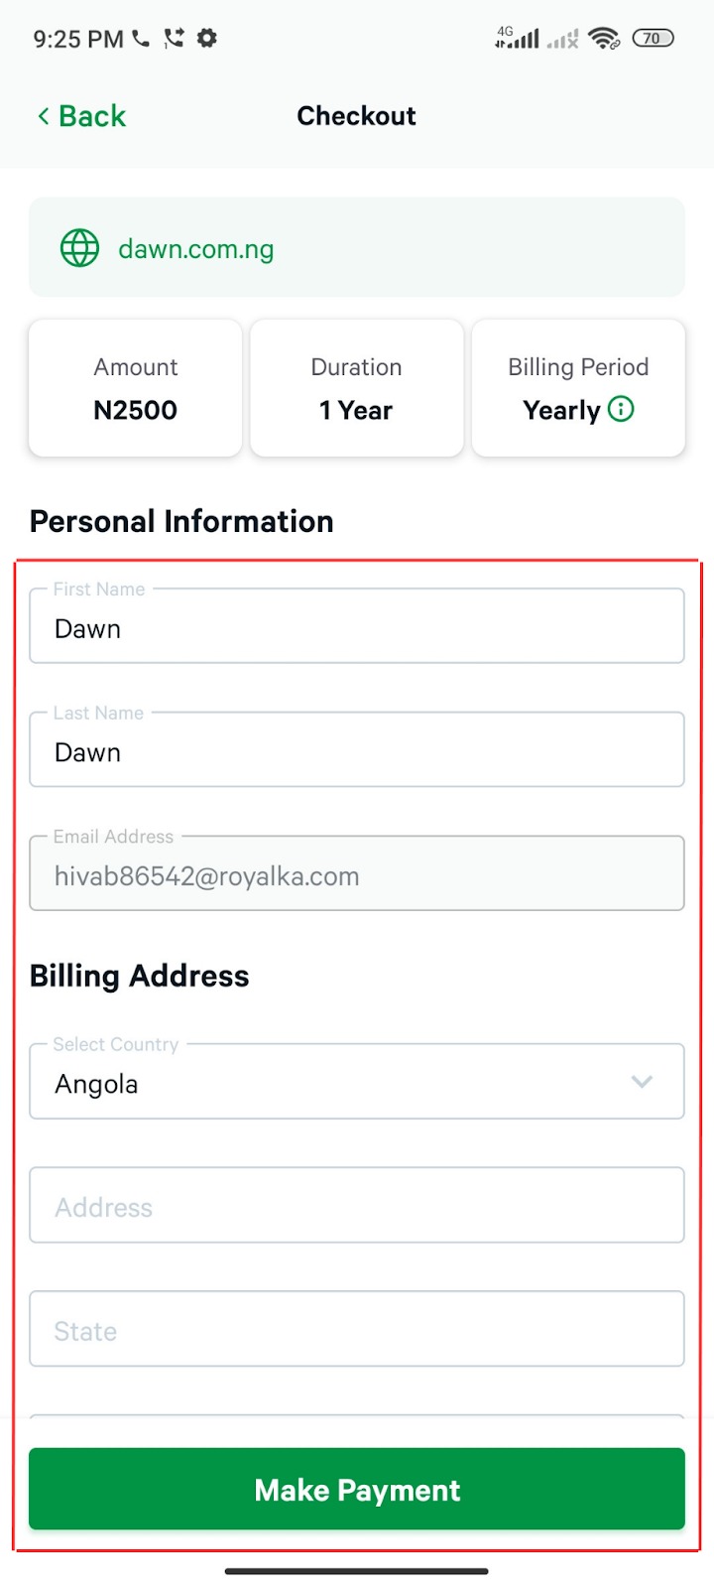Tap the Billing Period info icon
714x1588 pixels.
point(621,409)
